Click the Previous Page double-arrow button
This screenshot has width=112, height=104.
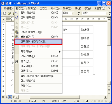(109, 87)
